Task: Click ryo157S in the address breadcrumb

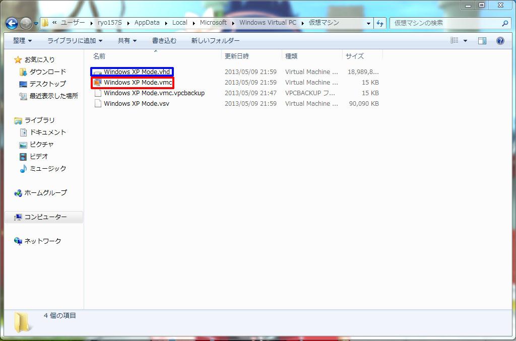Action: click(x=109, y=23)
